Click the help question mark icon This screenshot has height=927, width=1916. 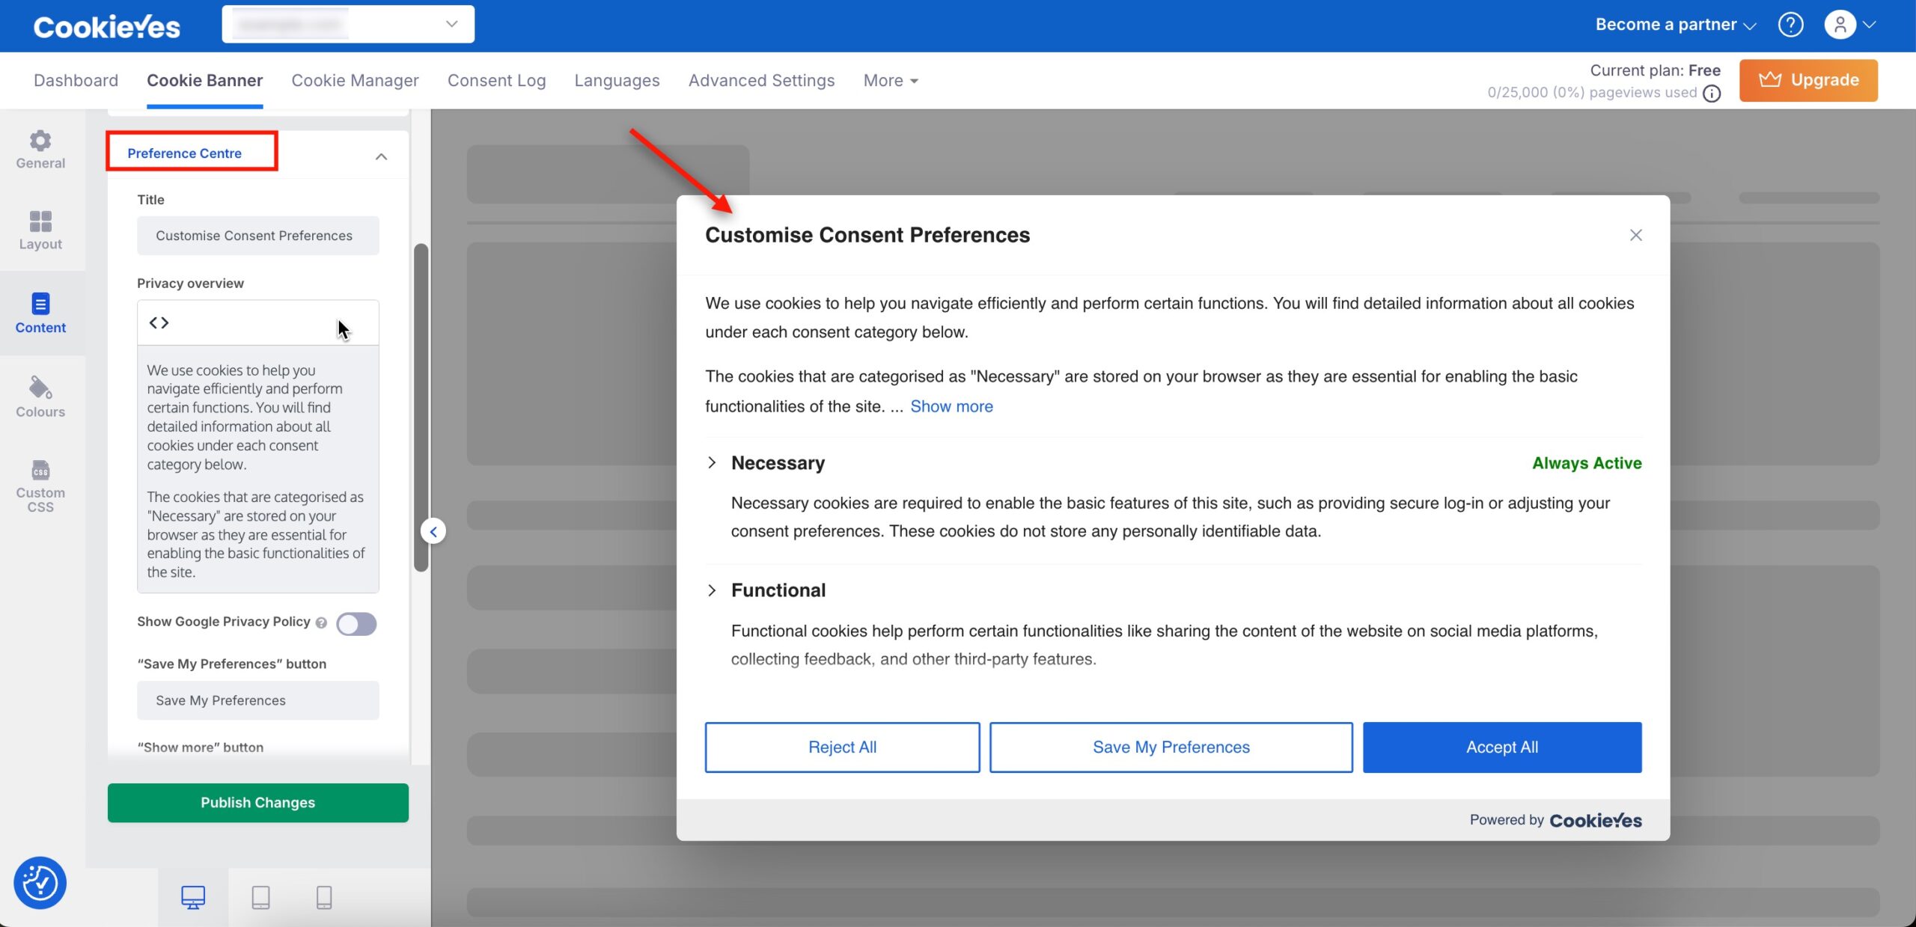pyautogui.click(x=1790, y=25)
